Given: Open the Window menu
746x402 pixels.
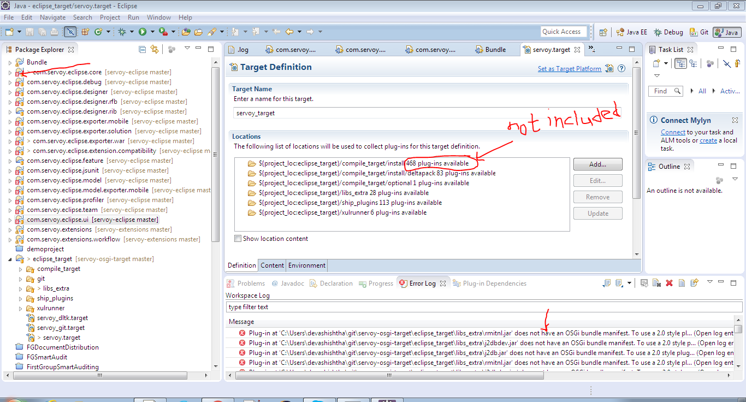Looking at the screenshot, I should click(159, 17).
